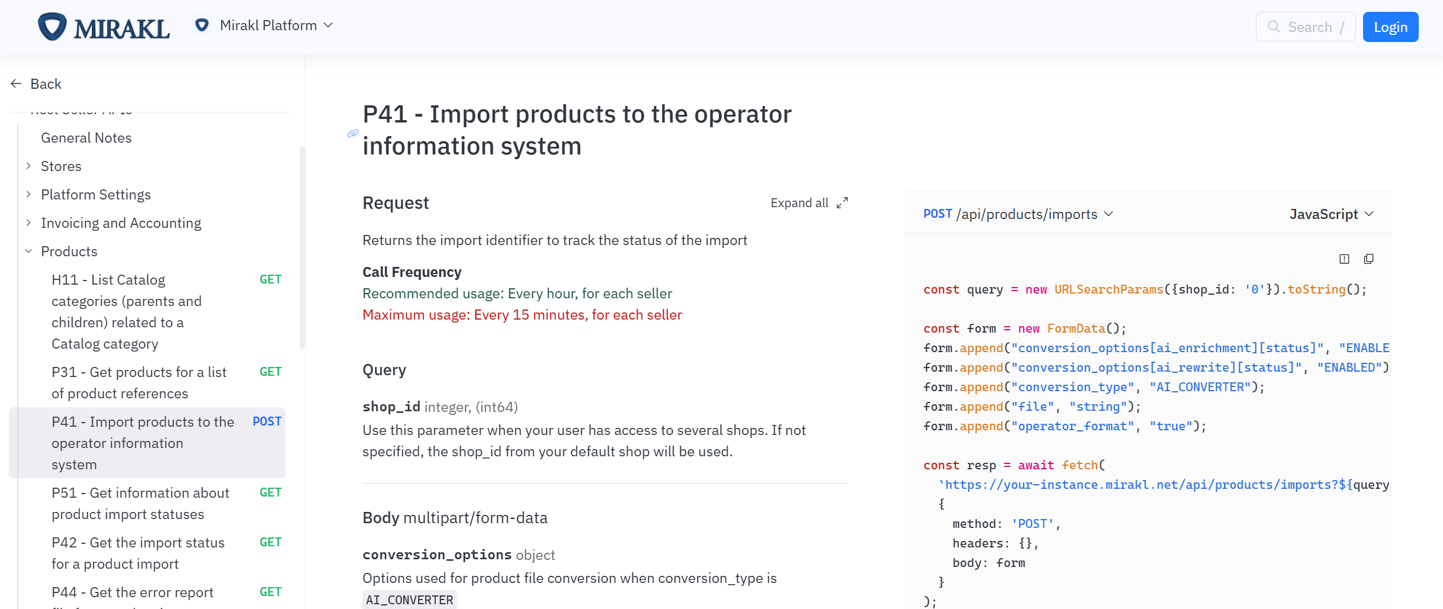Open P42 - Get the import status page
Viewport: 1443px width, 609px height.
(x=139, y=552)
